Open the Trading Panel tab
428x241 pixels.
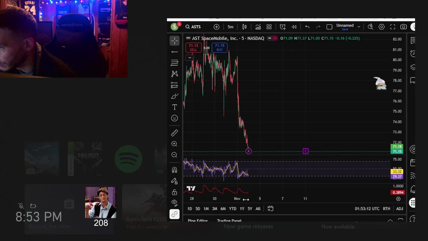click(229, 221)
